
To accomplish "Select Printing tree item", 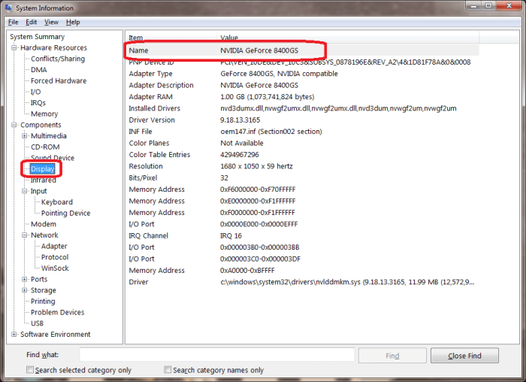I will click(43, 301).
